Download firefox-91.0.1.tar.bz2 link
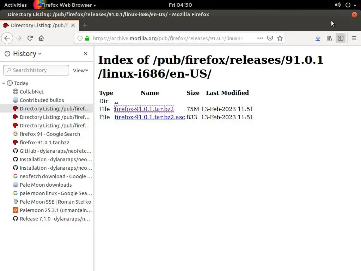 144,109
